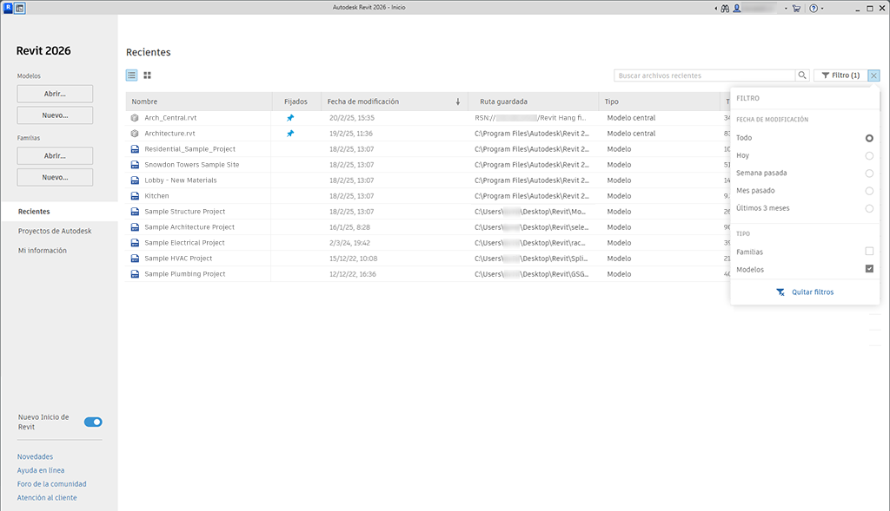The height and width of the screenshot is (511, 890).
Task: Sort by the Fijados column header
Action: 296,102
